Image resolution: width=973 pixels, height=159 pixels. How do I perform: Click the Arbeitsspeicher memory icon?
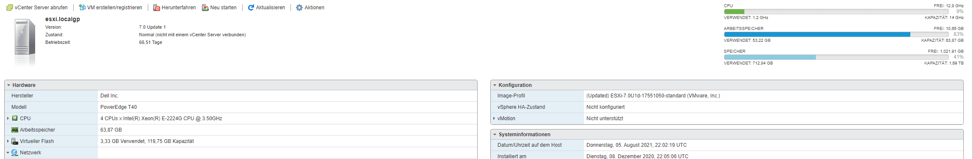point(15,130)
